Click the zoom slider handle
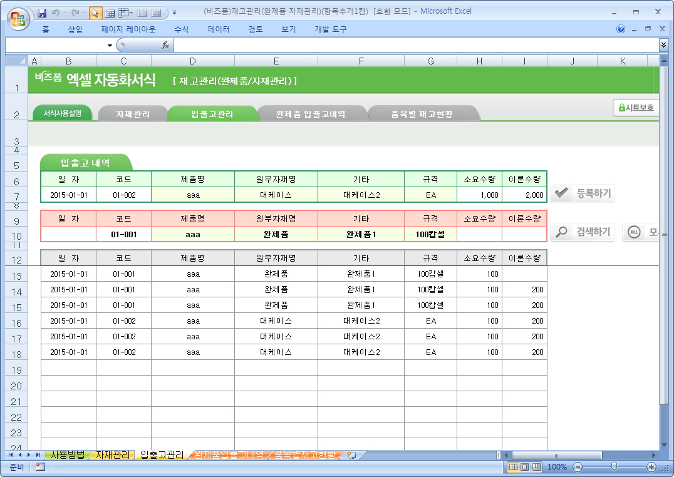Viewport: 674px width, 477px height. tap(614, 467)
